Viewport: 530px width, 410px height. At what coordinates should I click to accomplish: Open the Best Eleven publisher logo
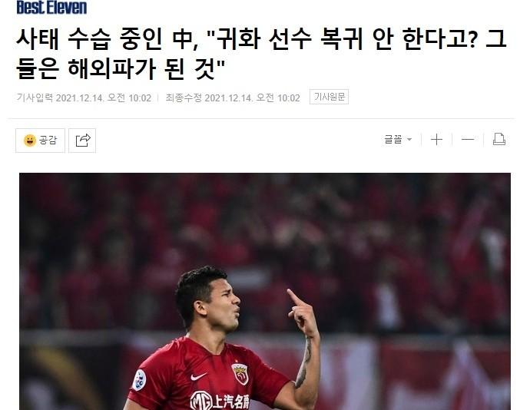pyautogui.click(x=51, y=7)
